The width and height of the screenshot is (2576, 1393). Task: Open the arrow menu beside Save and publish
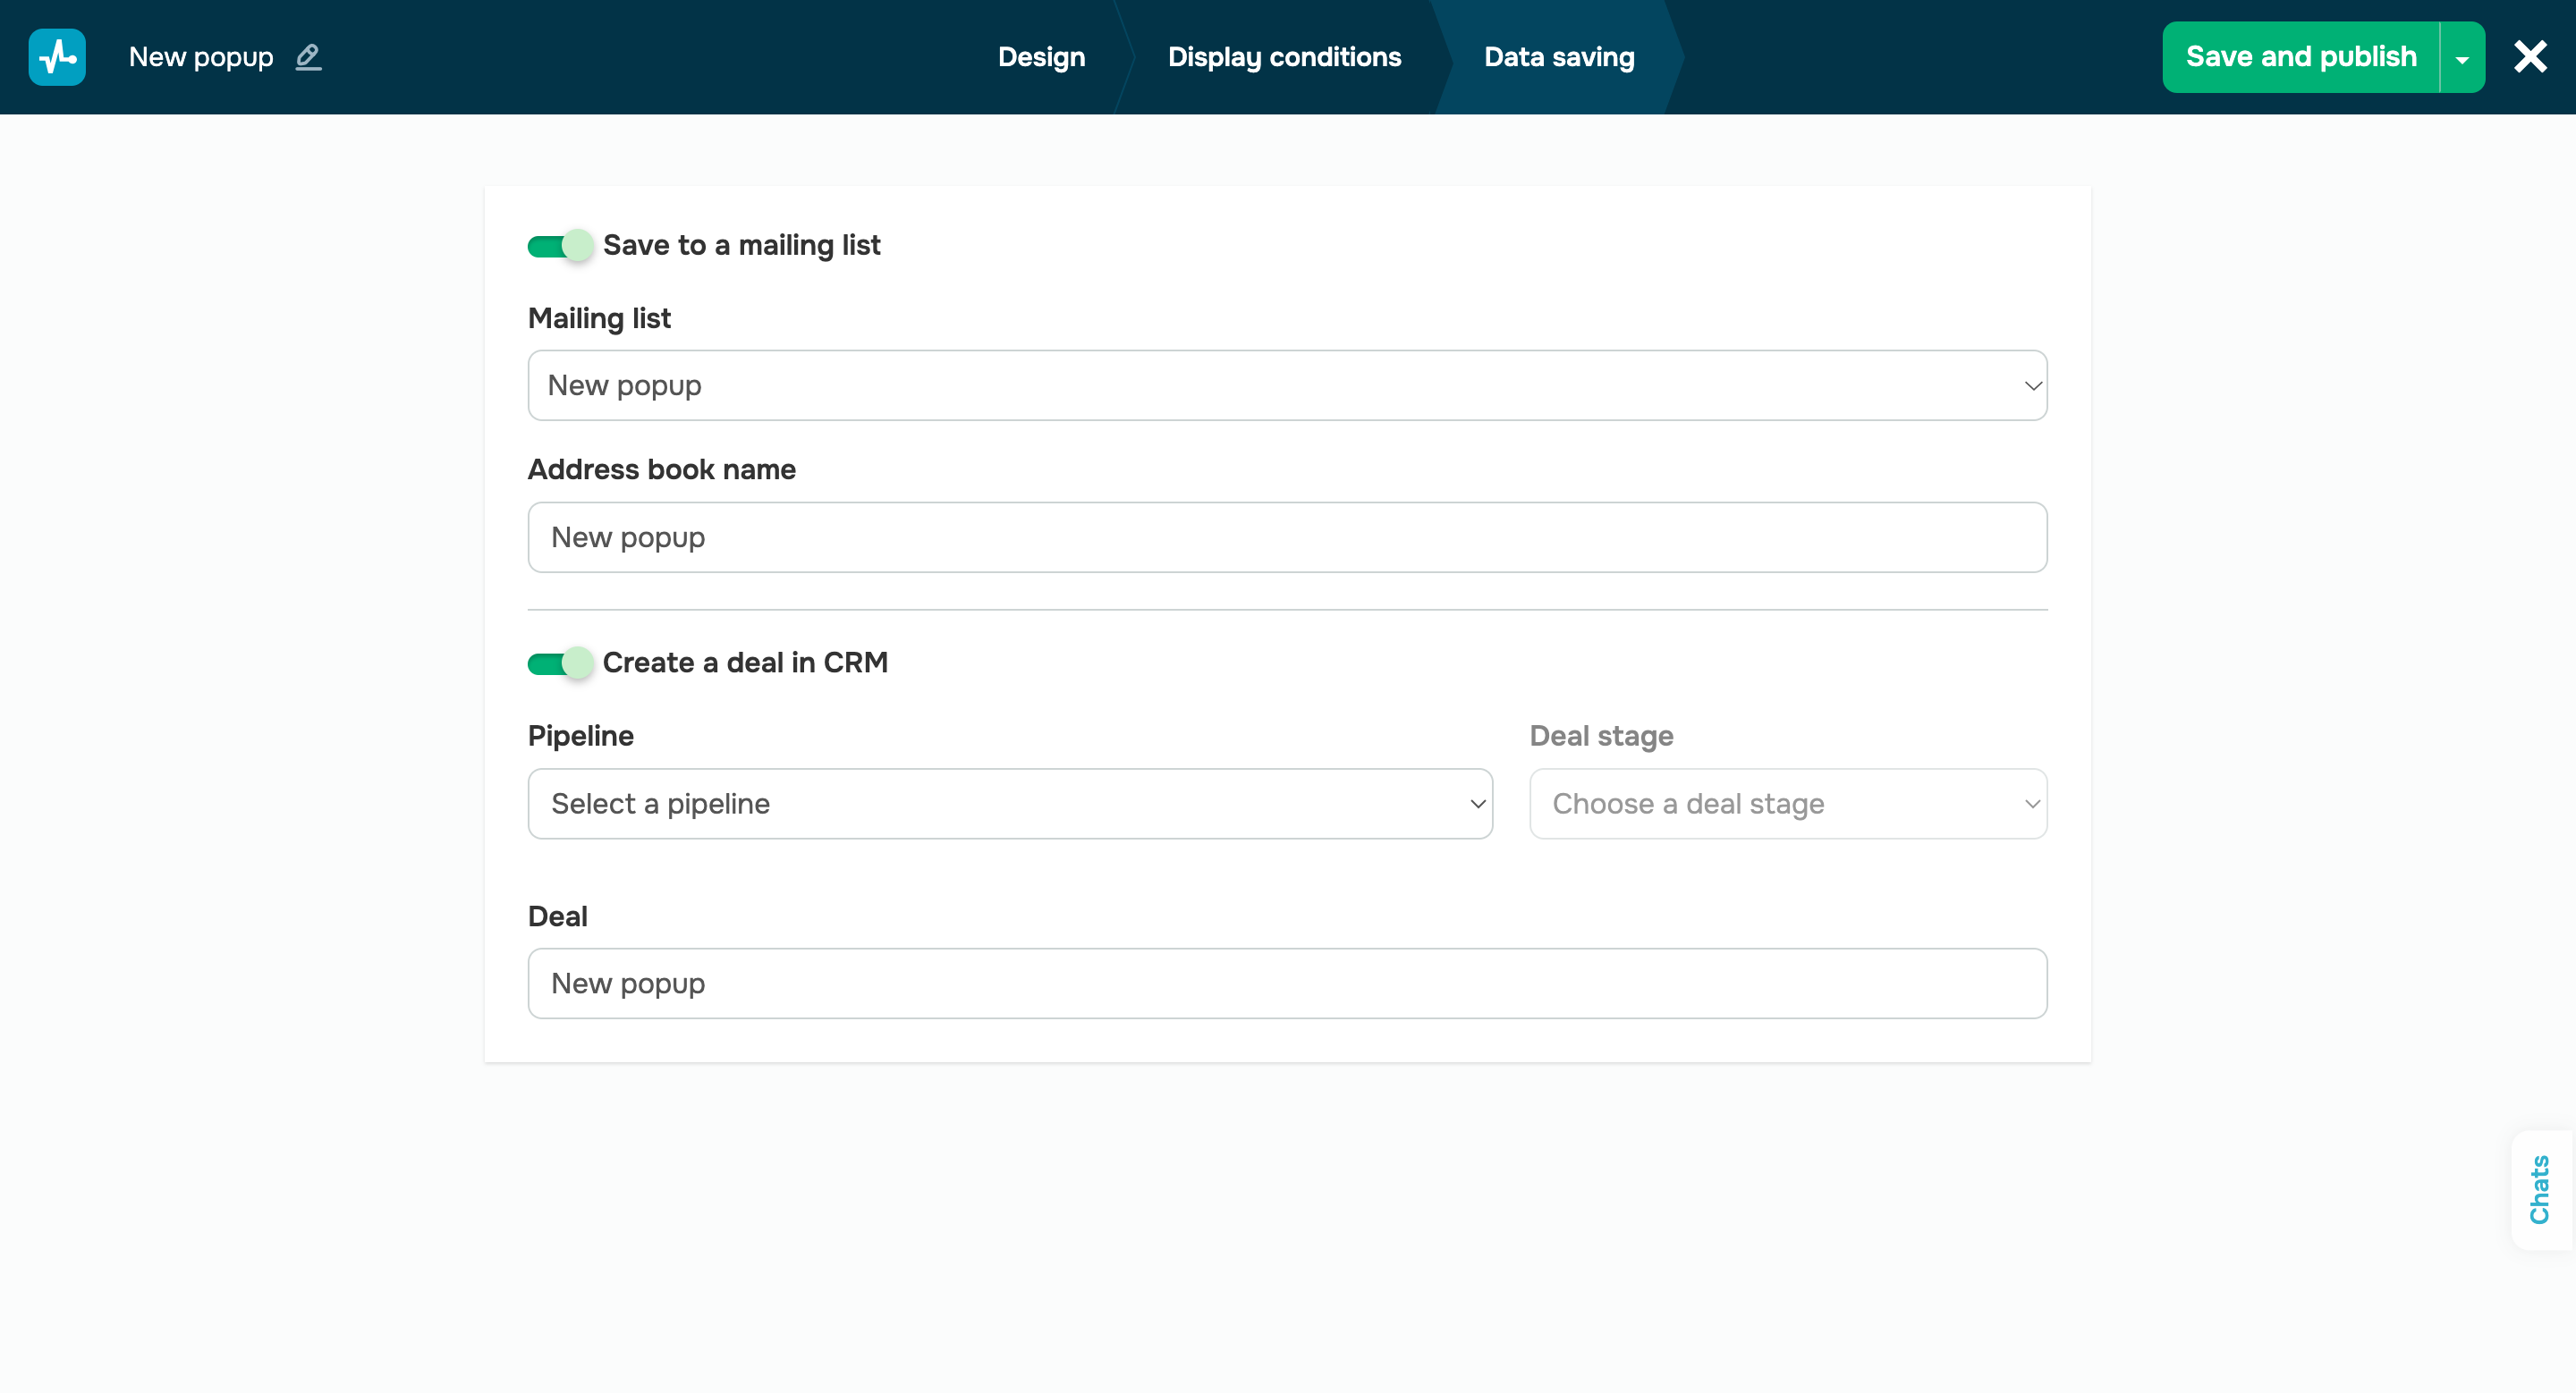tap(2462, 58)
